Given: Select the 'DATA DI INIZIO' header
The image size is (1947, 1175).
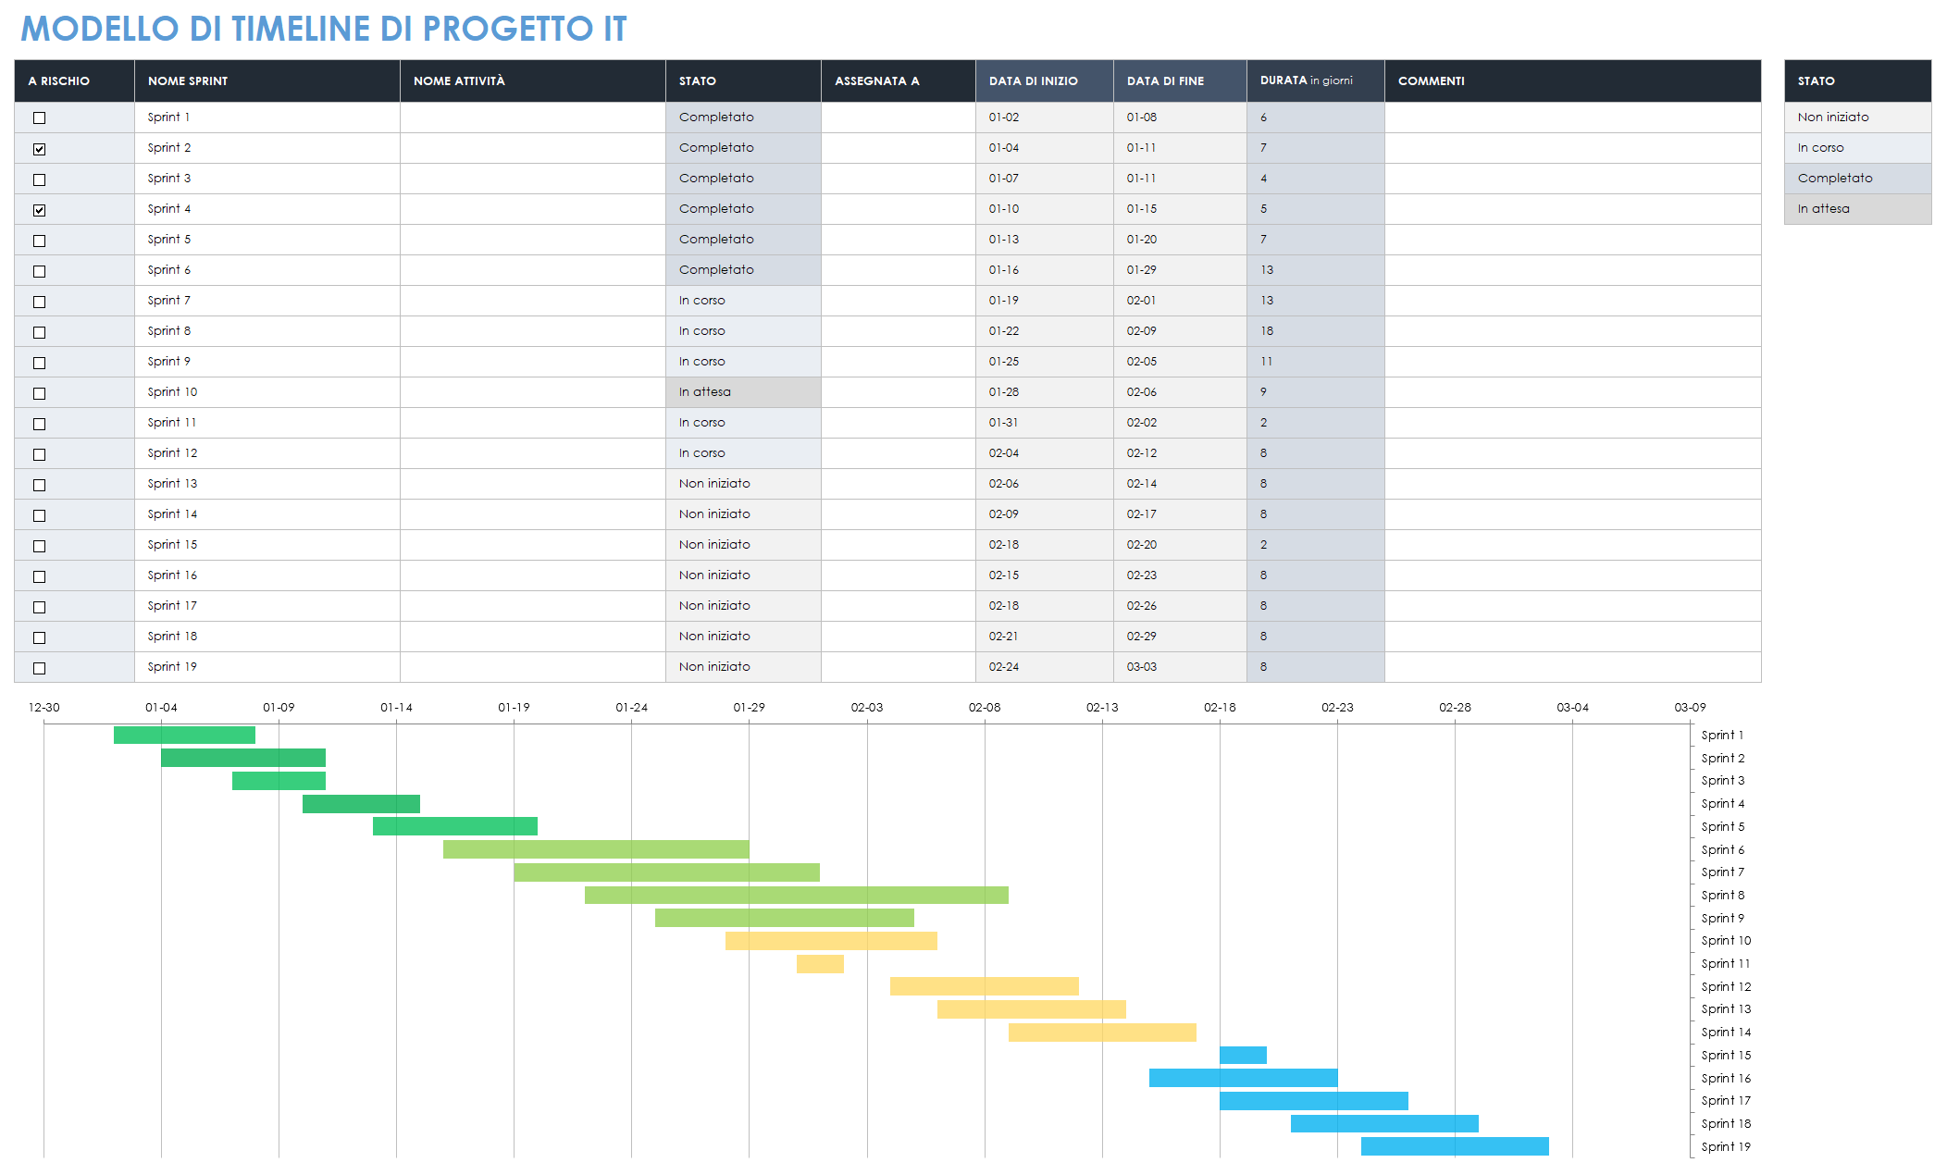Looking at the screenshot, I should click(x=1045, y=80).
